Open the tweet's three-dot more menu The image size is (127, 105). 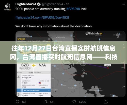coord(123,4)
